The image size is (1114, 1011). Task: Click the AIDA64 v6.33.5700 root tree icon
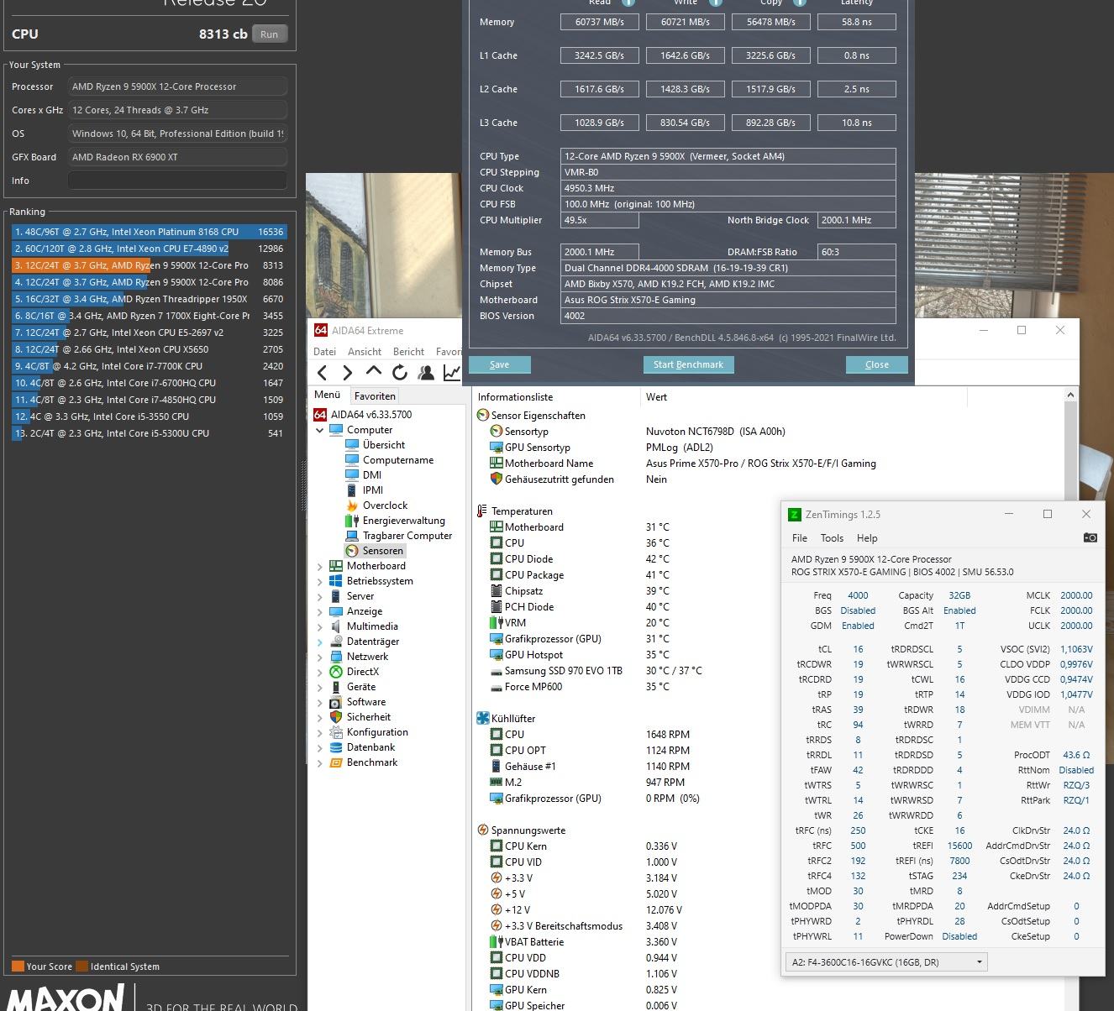point(320,415)
